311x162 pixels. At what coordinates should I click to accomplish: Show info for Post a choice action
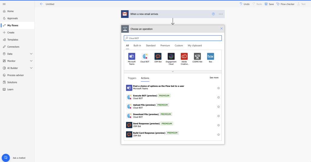[x=218, y=88]
